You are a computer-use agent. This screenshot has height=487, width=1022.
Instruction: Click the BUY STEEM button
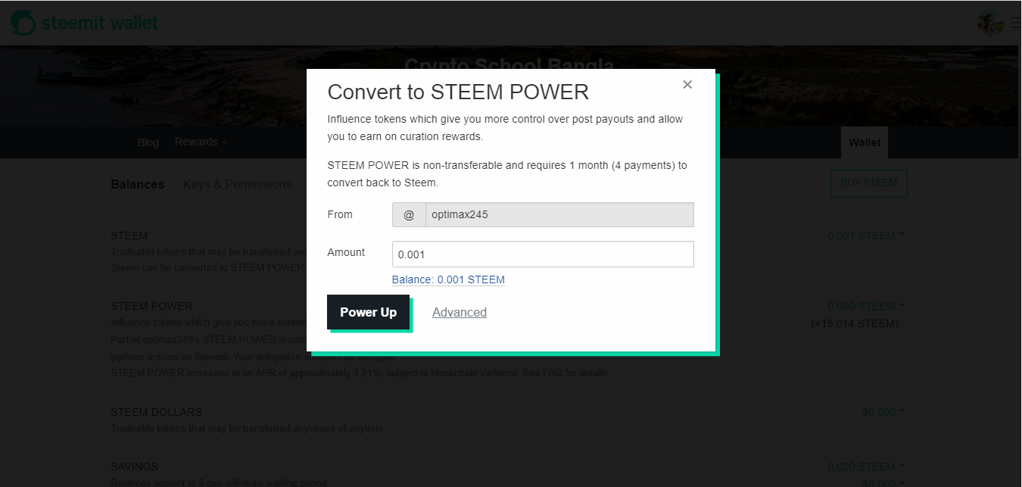pyautogui.click(x=869, y=183)
